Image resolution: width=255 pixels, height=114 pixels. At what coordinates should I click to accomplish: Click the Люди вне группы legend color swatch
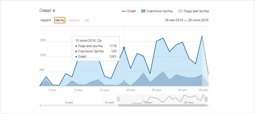click(x=180, y=11)
